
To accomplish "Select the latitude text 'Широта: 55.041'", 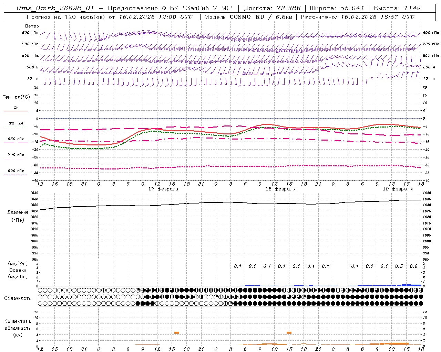I will click(337, 8).
